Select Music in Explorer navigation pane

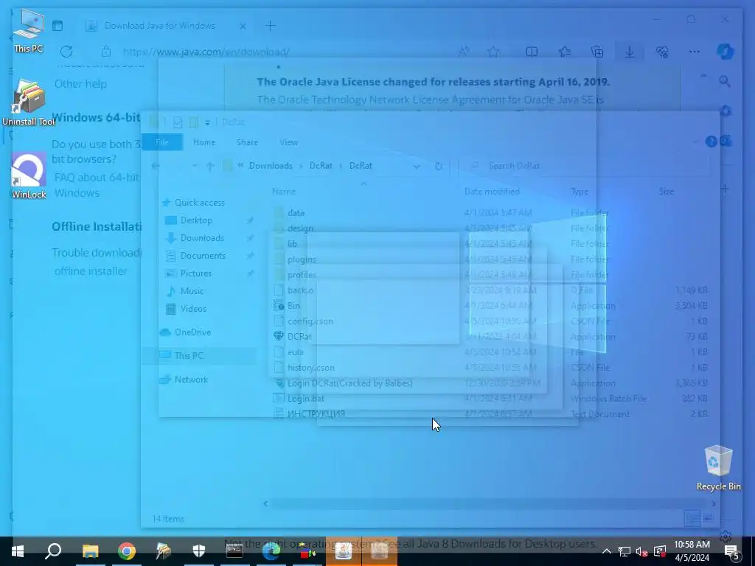coord(192,290)
